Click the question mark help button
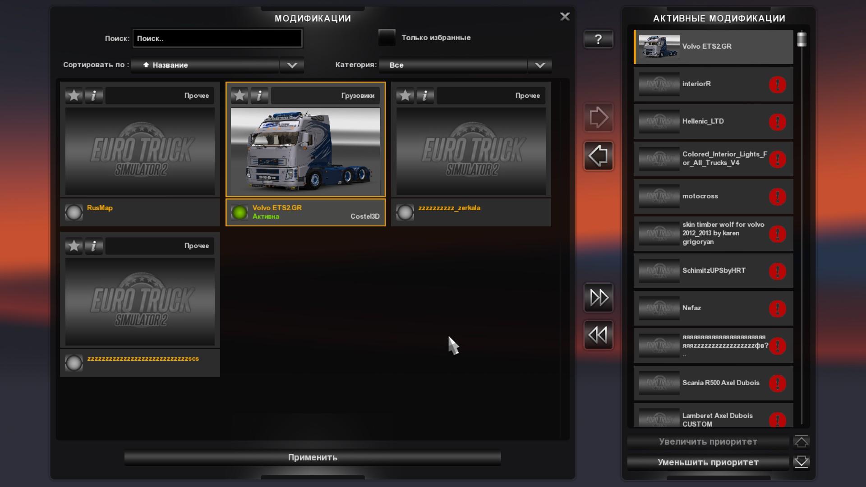The image size is (866, 487). point(598,39)
